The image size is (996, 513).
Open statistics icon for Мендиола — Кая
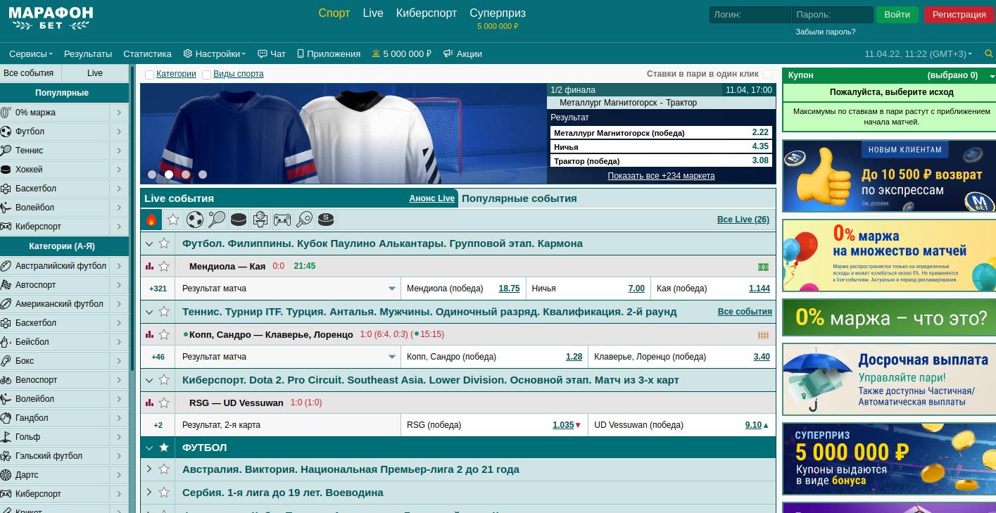(x=149, y=266)
